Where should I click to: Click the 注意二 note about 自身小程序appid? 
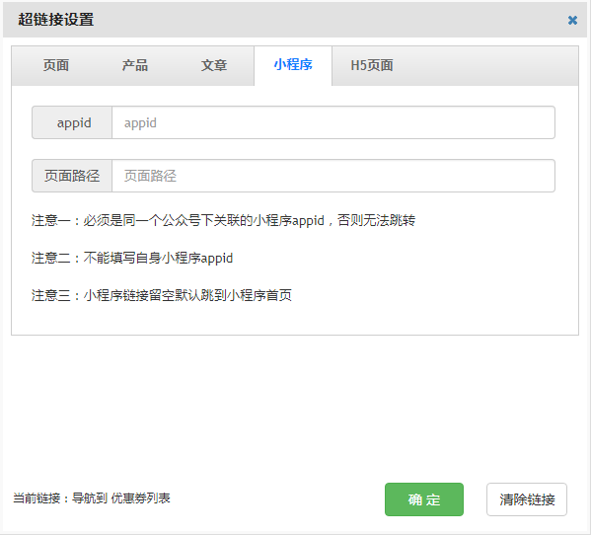pos(132,259)
